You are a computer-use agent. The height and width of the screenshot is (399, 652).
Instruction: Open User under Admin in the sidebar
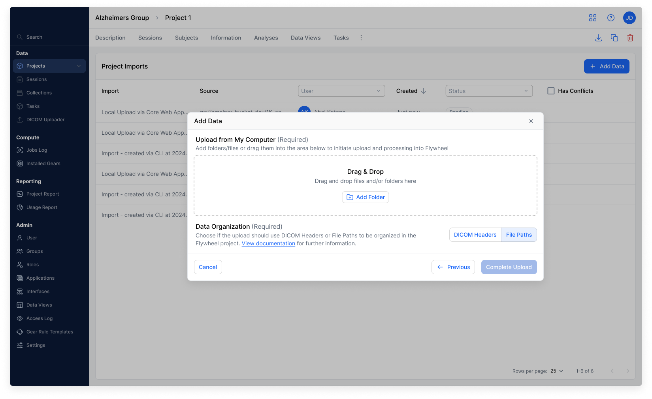point(49,238)
